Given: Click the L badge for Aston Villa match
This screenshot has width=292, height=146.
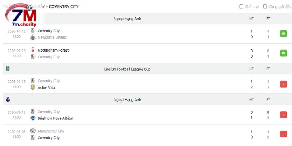Looking at the screenshot, I should 283,84.
